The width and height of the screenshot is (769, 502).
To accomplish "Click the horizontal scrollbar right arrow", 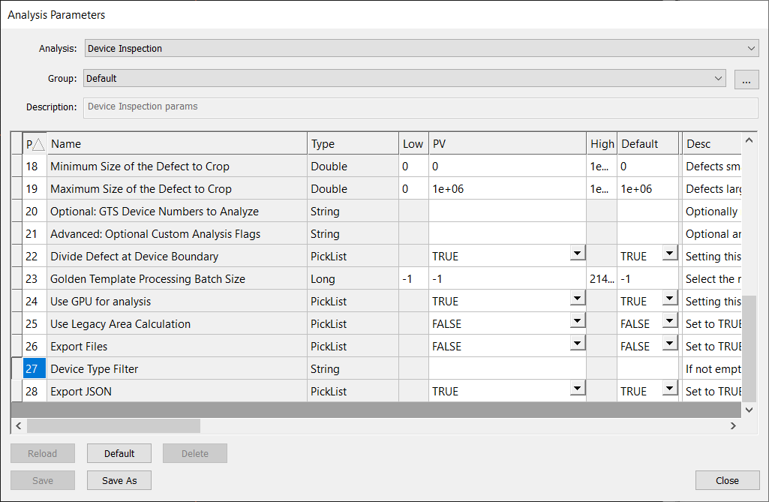I will point(733,425).
